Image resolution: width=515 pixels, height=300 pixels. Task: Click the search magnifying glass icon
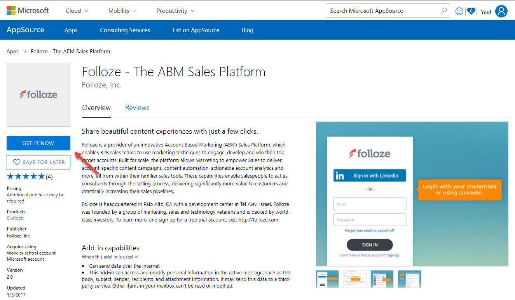(443, 11)
